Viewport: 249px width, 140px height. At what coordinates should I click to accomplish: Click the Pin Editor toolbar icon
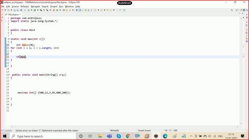click(x=124, y=10)
